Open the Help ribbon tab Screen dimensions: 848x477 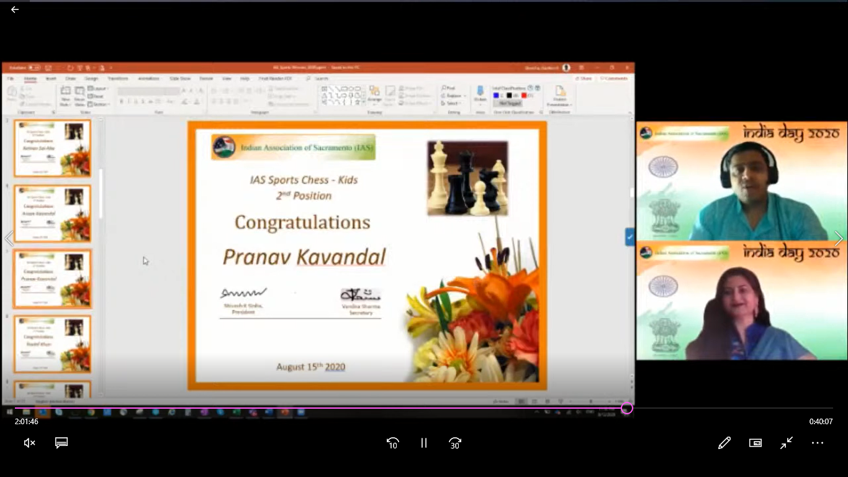tap(245, 79)
